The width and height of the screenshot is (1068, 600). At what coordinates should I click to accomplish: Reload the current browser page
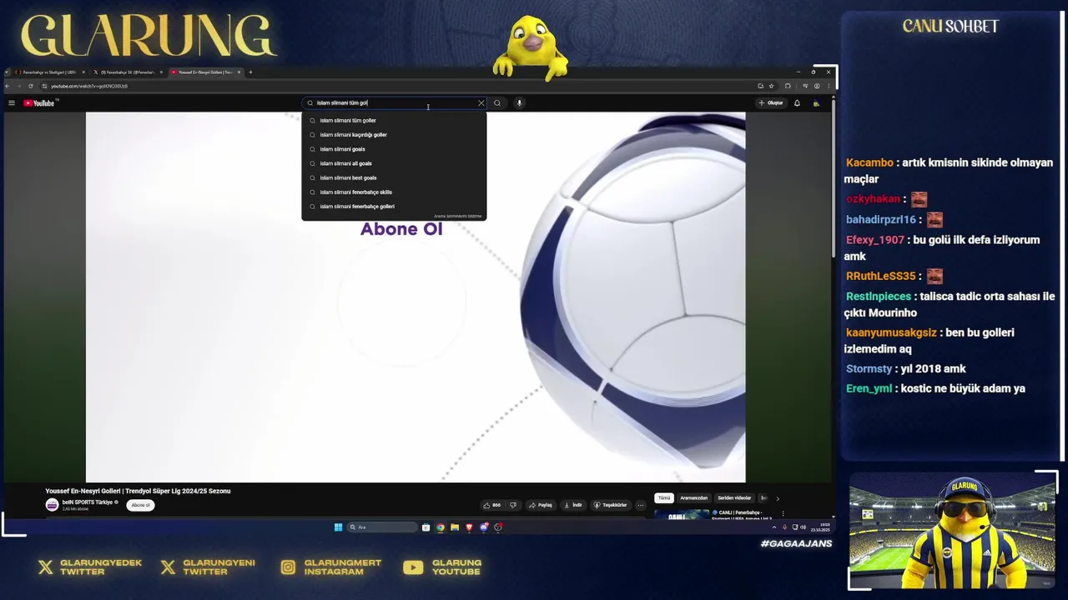31,86
